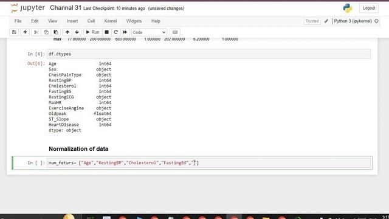This screenshot has height=219, width=389.
Task: Open the Widgets menu
Action: (x=134, y=21)
